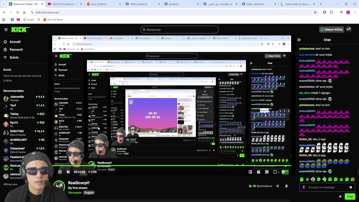Image resolution: width=359 pixels, height=202 pixels.
Task: Open chat settings gear
Action: [x=340, y=196]
